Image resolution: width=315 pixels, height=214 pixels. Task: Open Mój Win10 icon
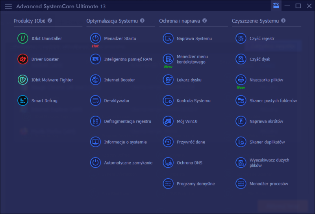pos(168,121)
